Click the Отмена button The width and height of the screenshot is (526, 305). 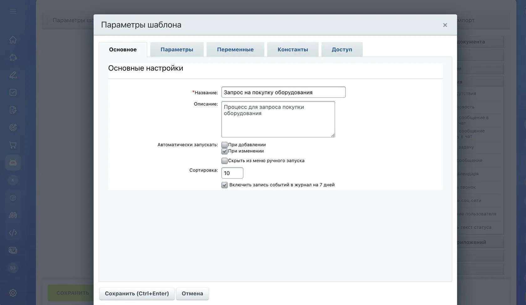(192, 293)
